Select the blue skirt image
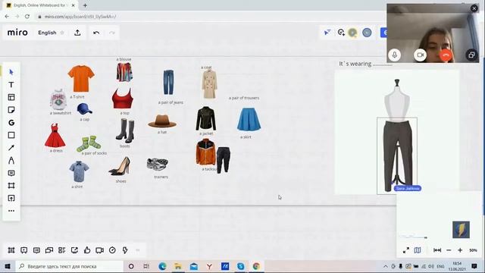 pos(249,120)
